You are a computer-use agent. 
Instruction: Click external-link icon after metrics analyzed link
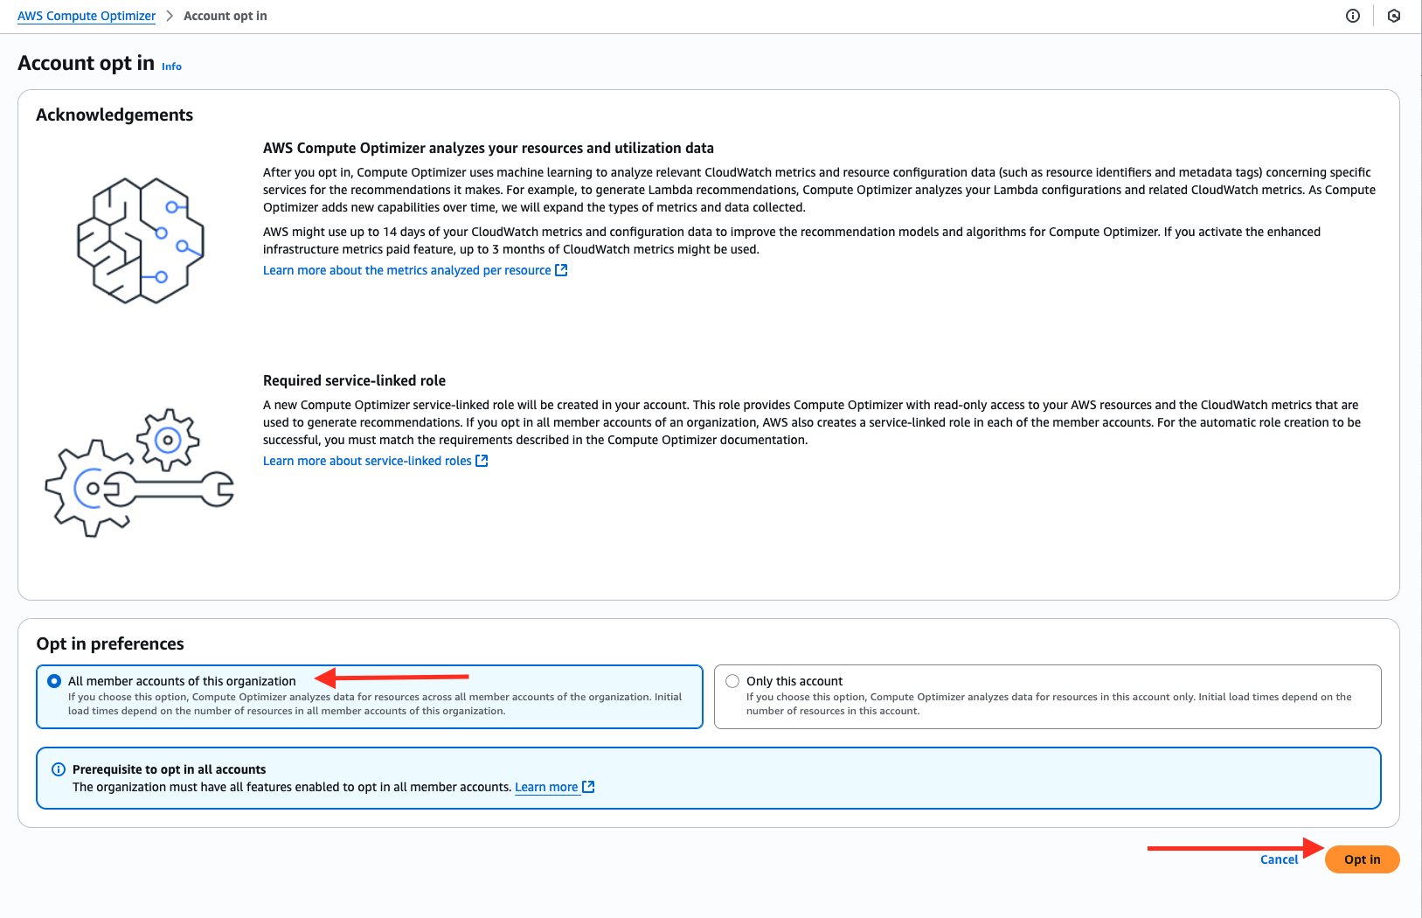pos(562,270)
